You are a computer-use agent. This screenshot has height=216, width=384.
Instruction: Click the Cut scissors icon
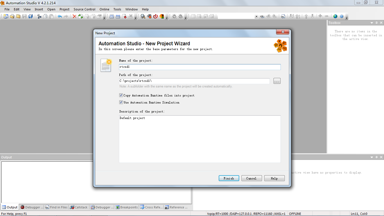(x=39, y=16)
